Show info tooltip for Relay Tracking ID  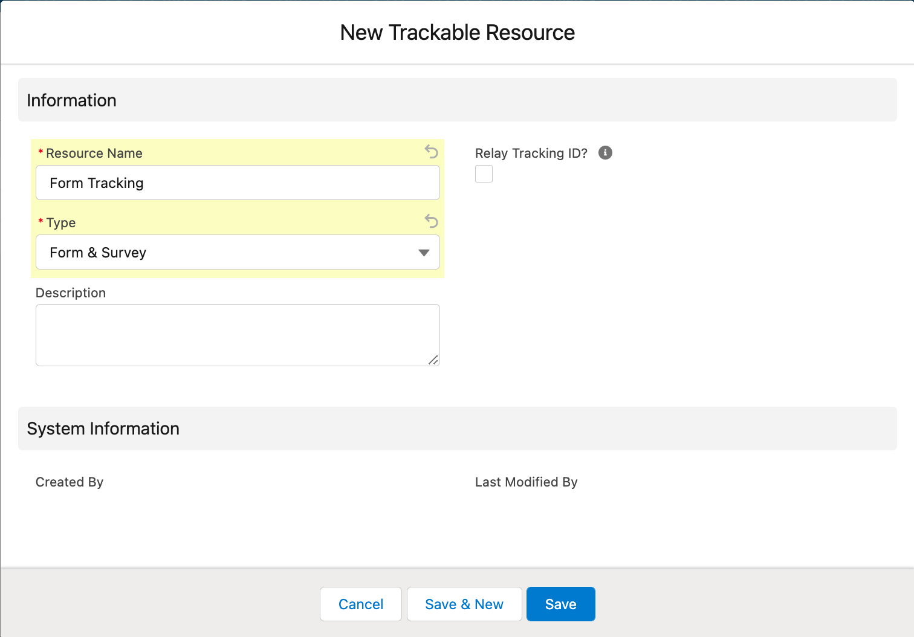[605, 153]
